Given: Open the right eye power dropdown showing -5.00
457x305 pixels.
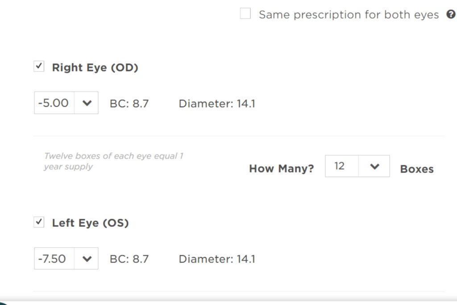Looking at the screenshot, I should pyautogui.click(x=66, y=103).
